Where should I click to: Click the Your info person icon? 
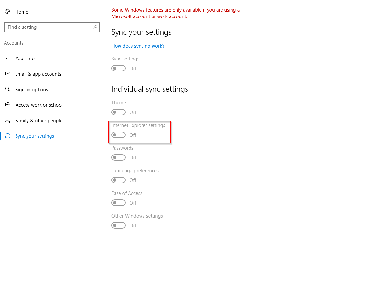coord(8,58)
